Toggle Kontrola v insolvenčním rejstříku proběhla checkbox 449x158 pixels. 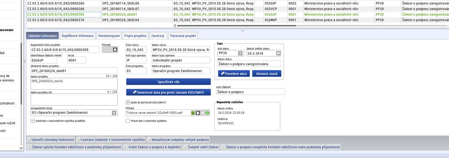(x=32, y=121)
